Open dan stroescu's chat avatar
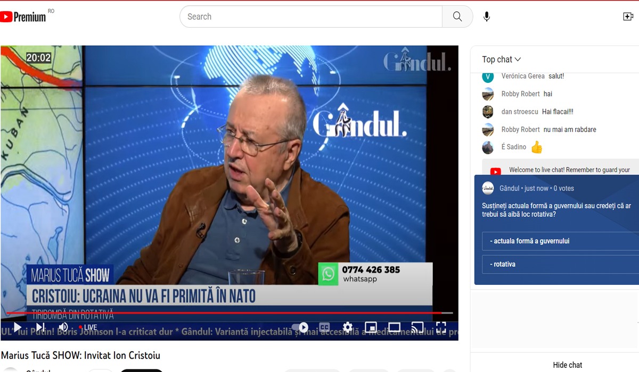 [x=488, y=112]
